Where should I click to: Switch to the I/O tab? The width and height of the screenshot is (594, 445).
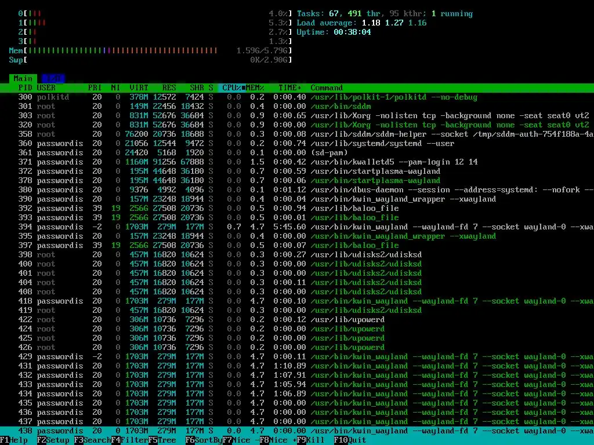point(53,78)
